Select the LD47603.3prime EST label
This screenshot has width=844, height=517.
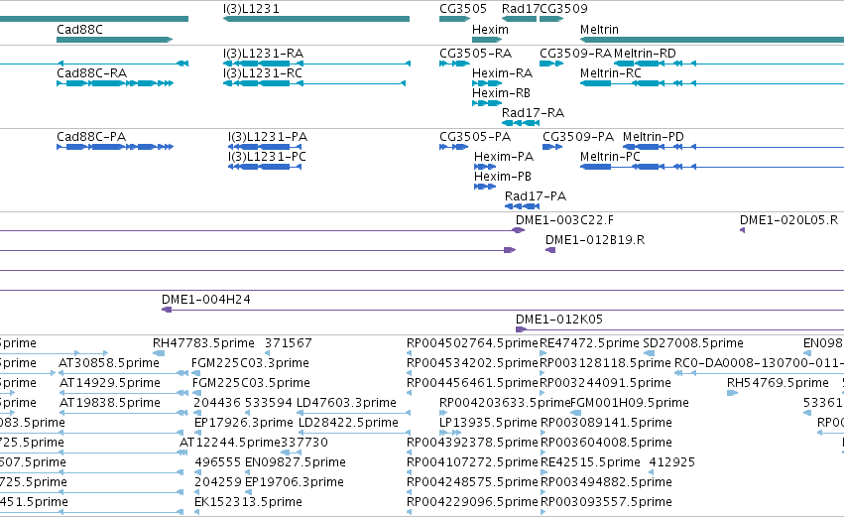(x=346, y=403)
